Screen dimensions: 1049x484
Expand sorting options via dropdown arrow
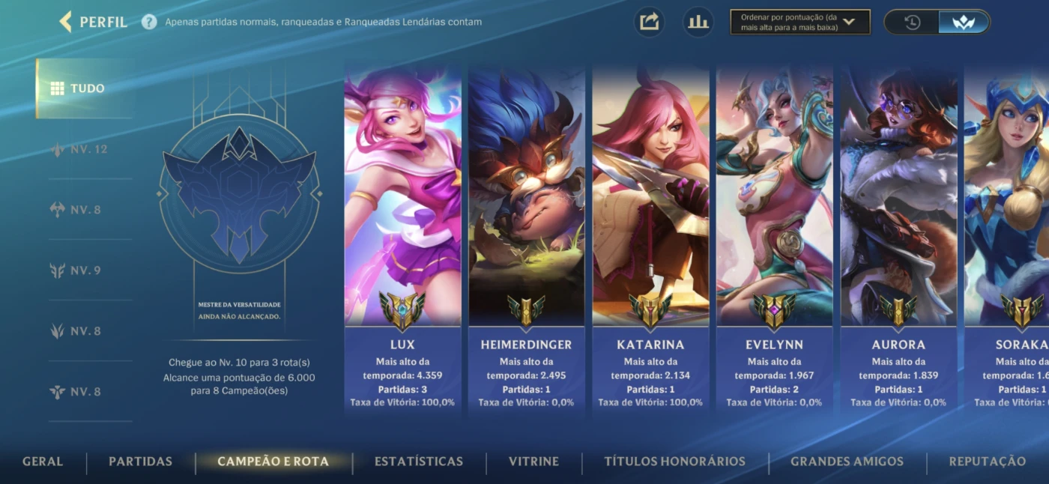click(849, 22)
